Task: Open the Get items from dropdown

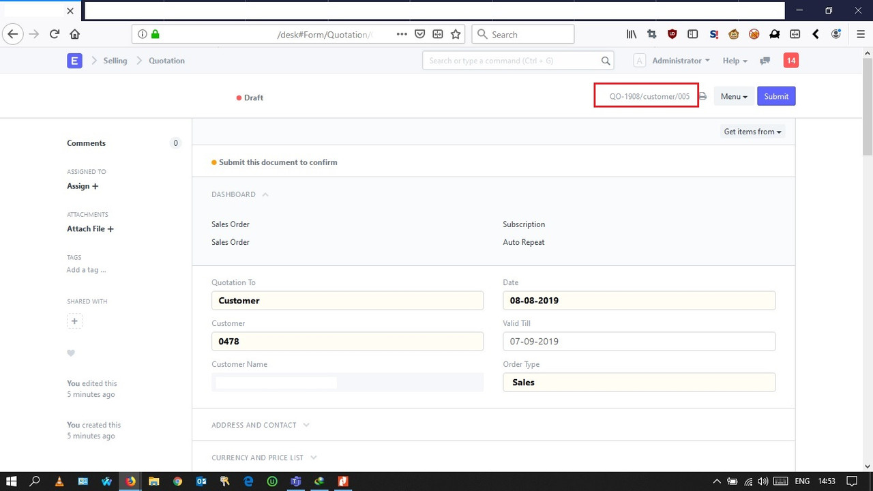Action: 753,132
